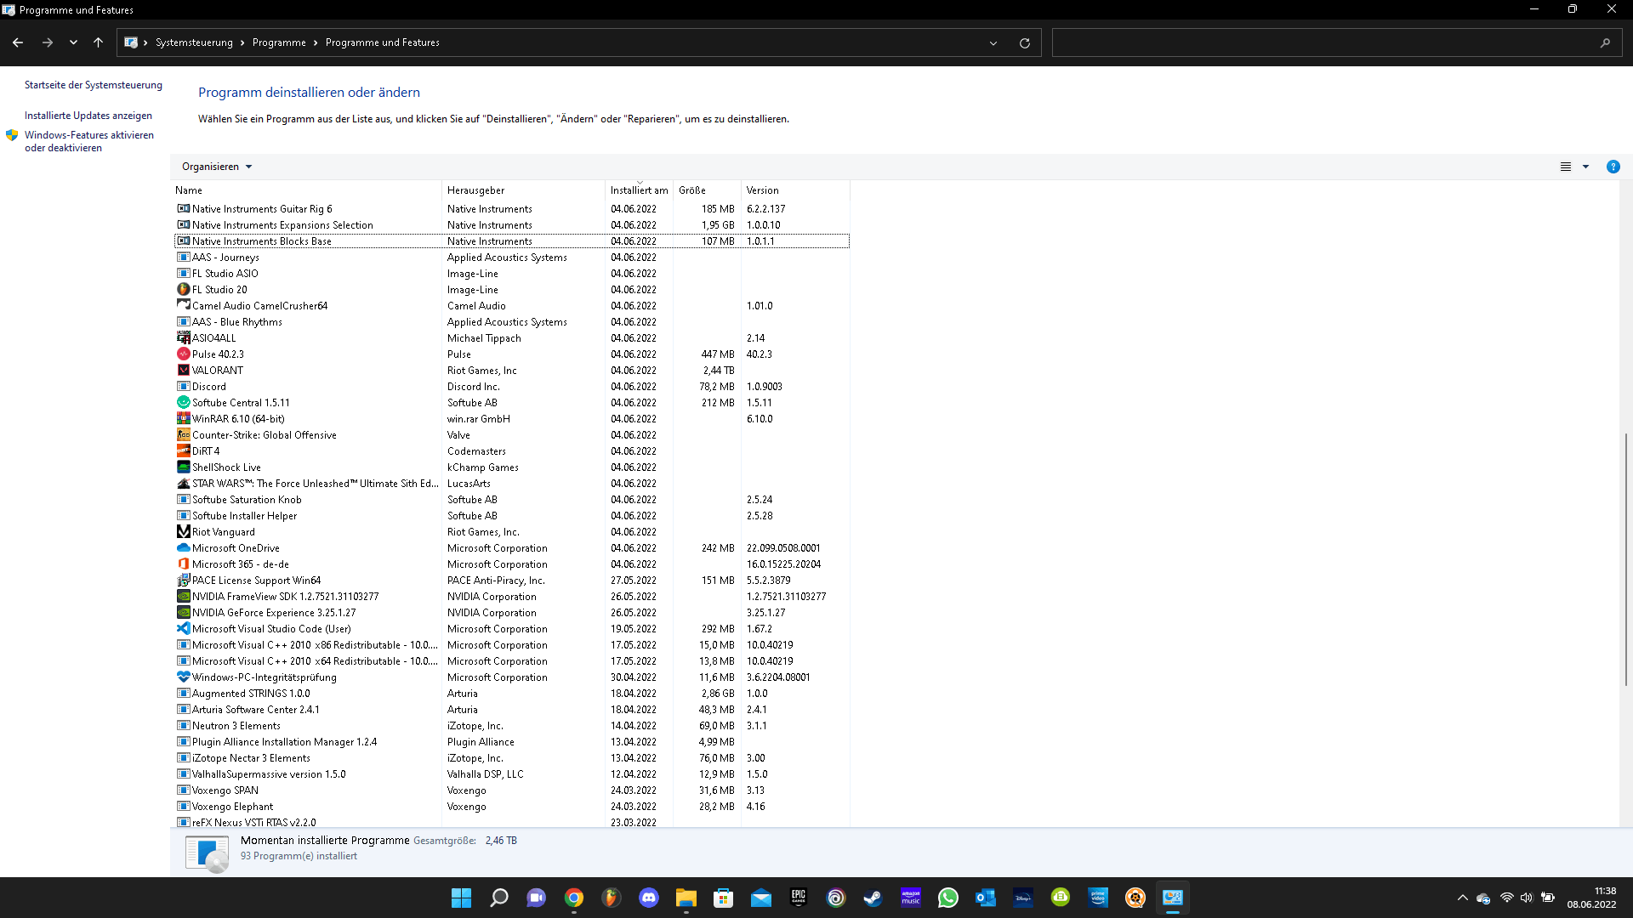
Task: Open WhatsApp from the taskbar
Action: [x=948, y=898]
